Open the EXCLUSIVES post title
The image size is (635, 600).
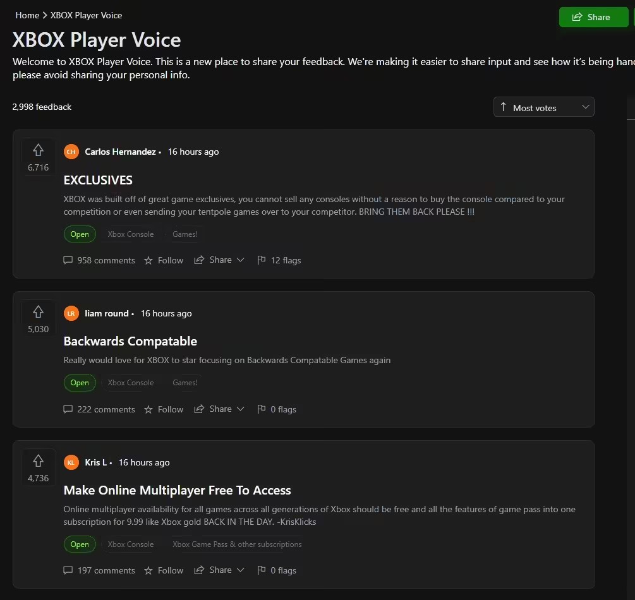click(x=98, y=180)
